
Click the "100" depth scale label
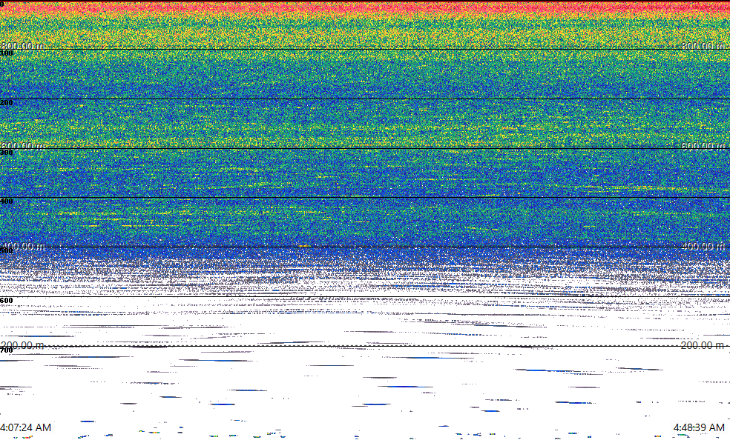tap(7, 53)
